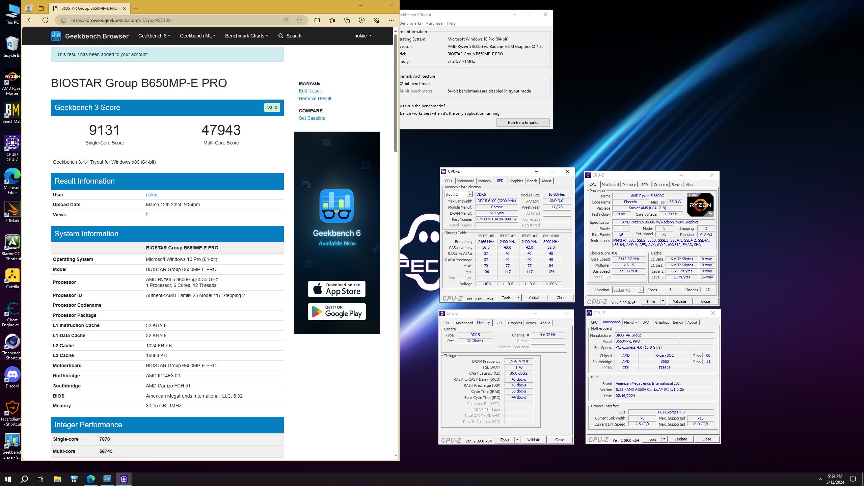Click the Remove Result link
Viewport: 864px width, 486px height.
coord(315,99)
